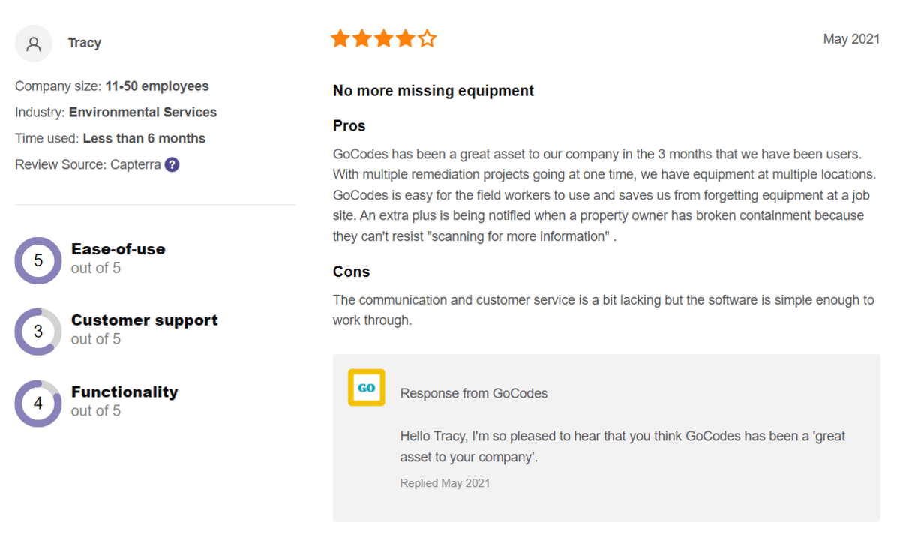Click the second orange rating star

pos(362,38)
